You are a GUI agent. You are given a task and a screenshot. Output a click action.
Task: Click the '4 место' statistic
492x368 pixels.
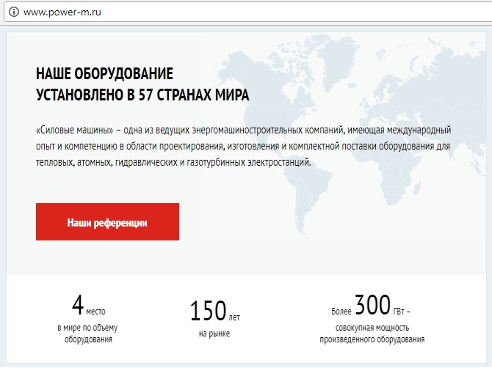coord(88,306)
